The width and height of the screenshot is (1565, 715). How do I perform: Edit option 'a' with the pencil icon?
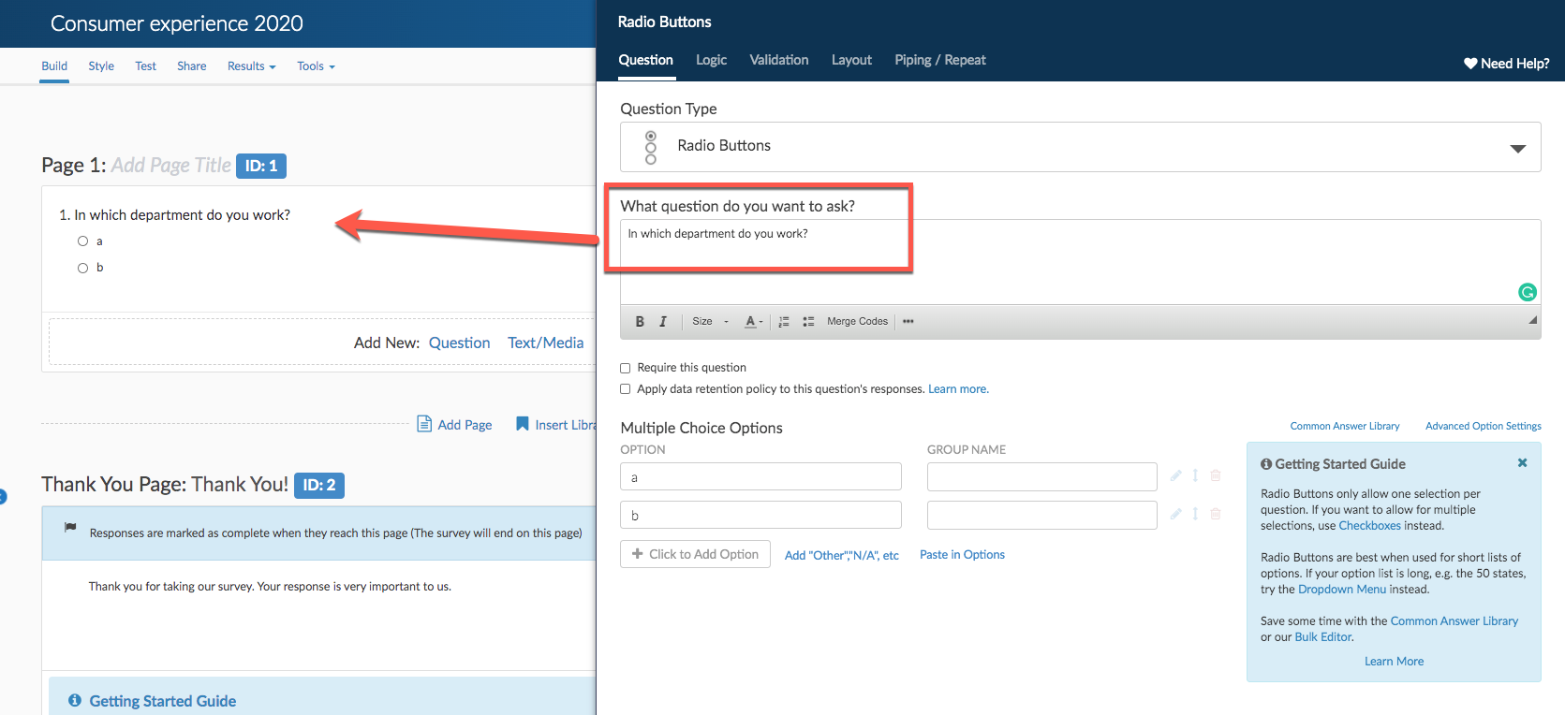tap(1175, 475)
